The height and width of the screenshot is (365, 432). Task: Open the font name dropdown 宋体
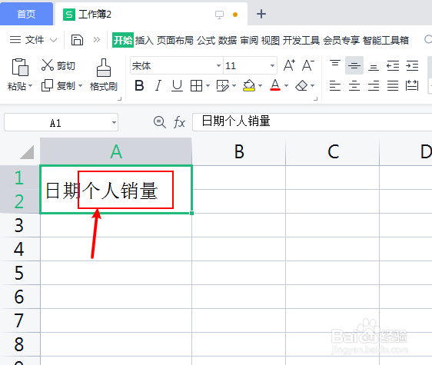click(x=218, y=65)
